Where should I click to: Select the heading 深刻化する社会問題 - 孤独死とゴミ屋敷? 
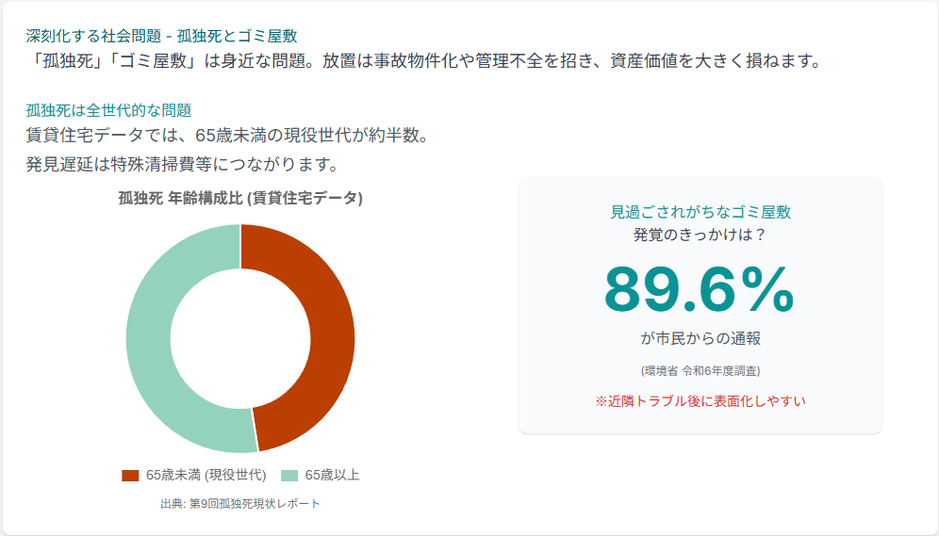[162, 37]
